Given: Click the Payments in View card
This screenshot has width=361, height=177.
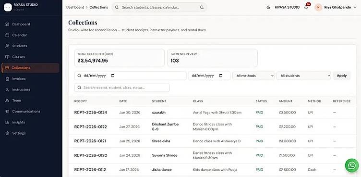Looking at the screenshot, I should tap(213, 58).
